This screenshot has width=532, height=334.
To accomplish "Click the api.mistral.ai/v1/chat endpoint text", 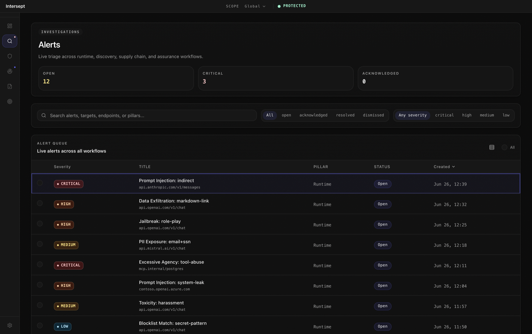I will tap(162, 249).
